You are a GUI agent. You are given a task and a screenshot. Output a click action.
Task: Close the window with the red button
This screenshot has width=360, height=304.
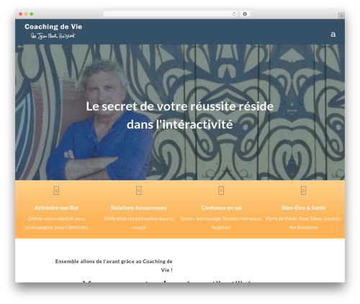21,14
